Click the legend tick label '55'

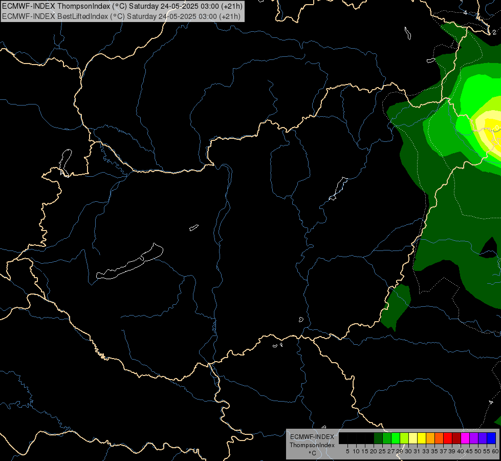[487, 451]
